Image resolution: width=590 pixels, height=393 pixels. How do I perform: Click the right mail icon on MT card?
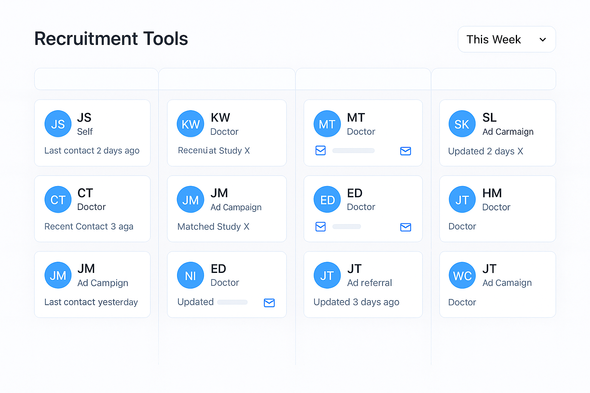pyautogui.click(x=406, y=151)
